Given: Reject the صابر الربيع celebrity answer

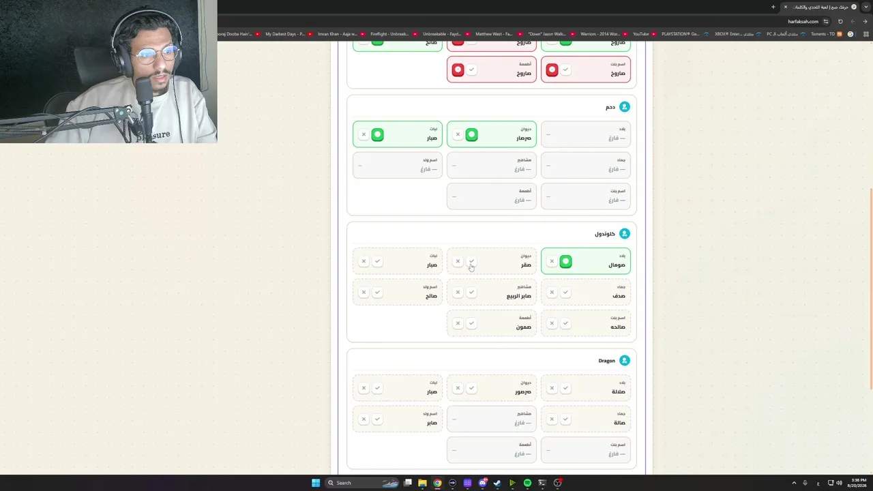Looking at the screenshot, I should coord(458,292).
